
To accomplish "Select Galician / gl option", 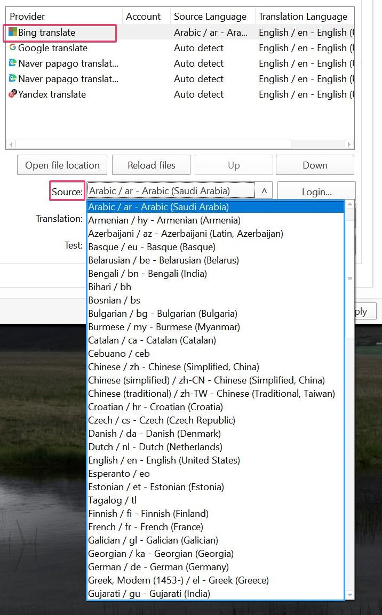I will pyautogui.click(x=216, y=540).
